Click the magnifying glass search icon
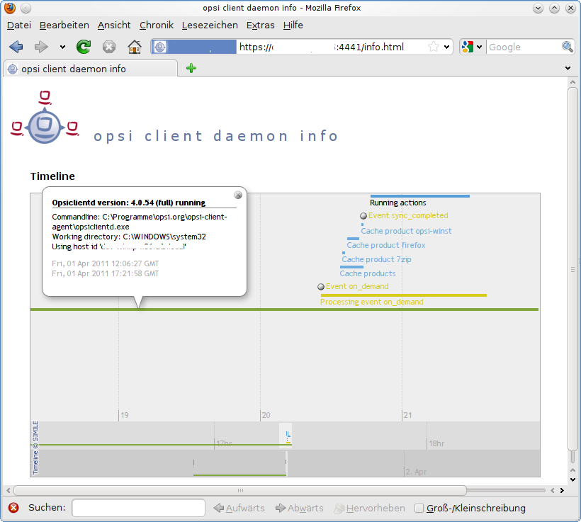Viewport: 581px width, 522px height. point(568,47)
